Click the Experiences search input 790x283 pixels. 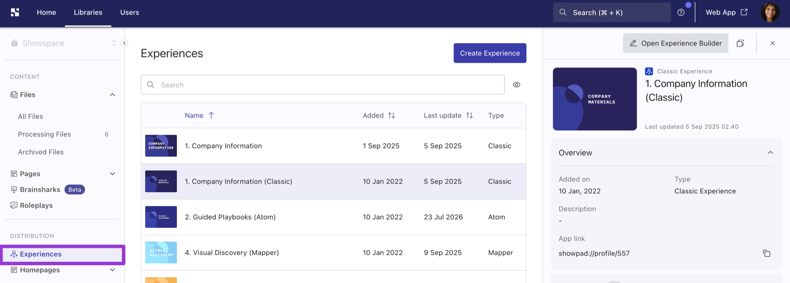coord(322,85)
